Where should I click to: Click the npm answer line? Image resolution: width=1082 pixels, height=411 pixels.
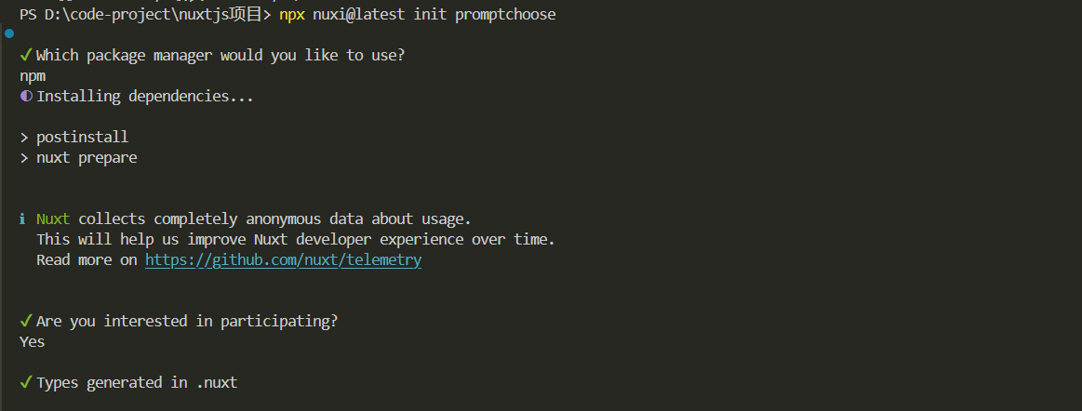click(x=33, y=76)
